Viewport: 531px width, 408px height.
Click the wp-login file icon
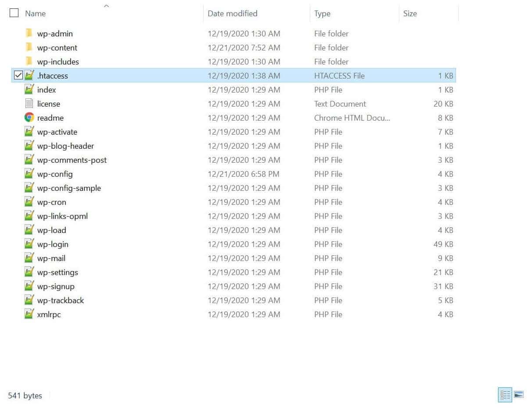point(29,244)
